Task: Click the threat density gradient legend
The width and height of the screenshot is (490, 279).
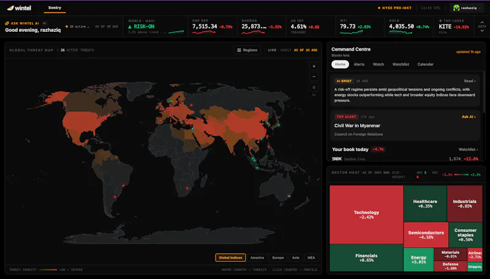Action: (48, 270)
